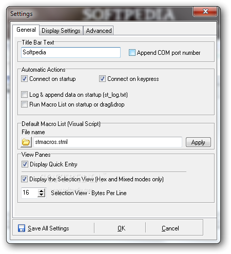
Task: Toggle Display Quick Entry checkbox
Action: (25, 164)
